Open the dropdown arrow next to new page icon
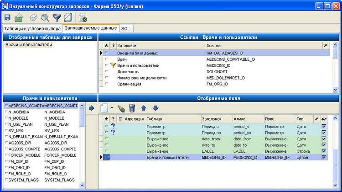Image resolution: width=342 pixels, height=192 pixels. (x=112, y=108)
